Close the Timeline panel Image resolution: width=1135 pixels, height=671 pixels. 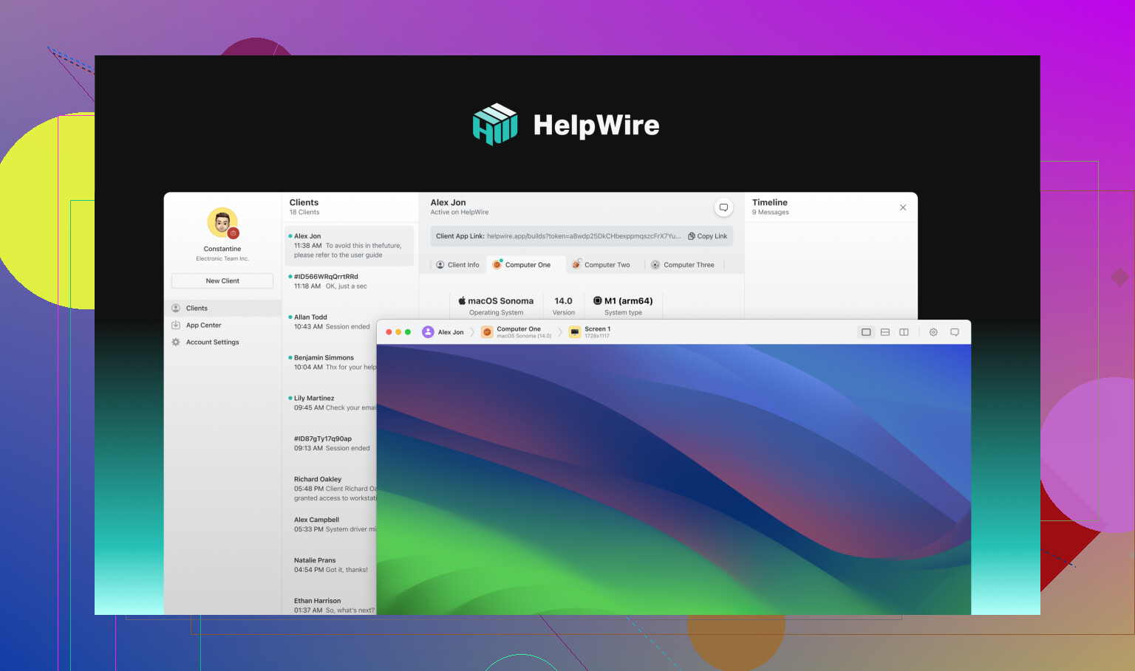(903, 207)
